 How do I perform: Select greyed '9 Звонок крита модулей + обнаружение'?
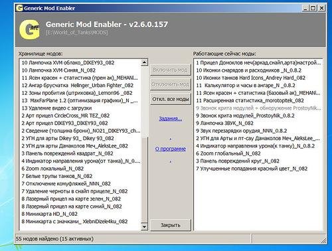tap(258, 108)
